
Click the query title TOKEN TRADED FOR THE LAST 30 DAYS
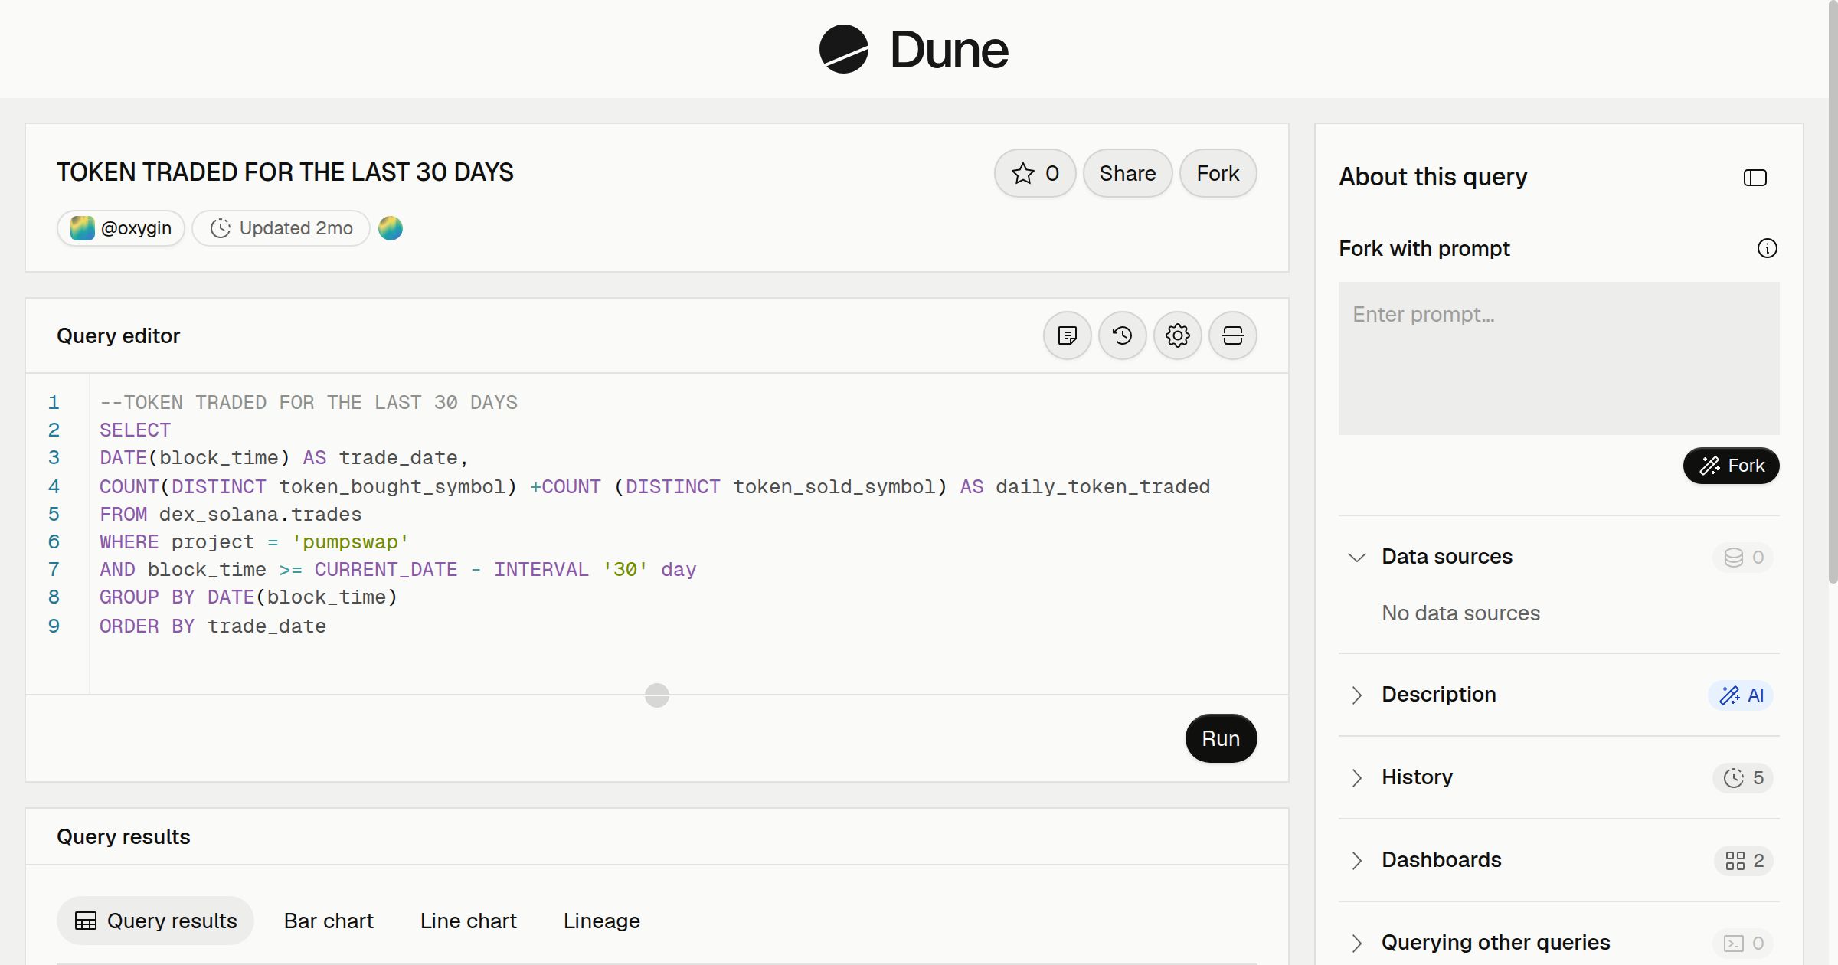(x=285, y=172)
